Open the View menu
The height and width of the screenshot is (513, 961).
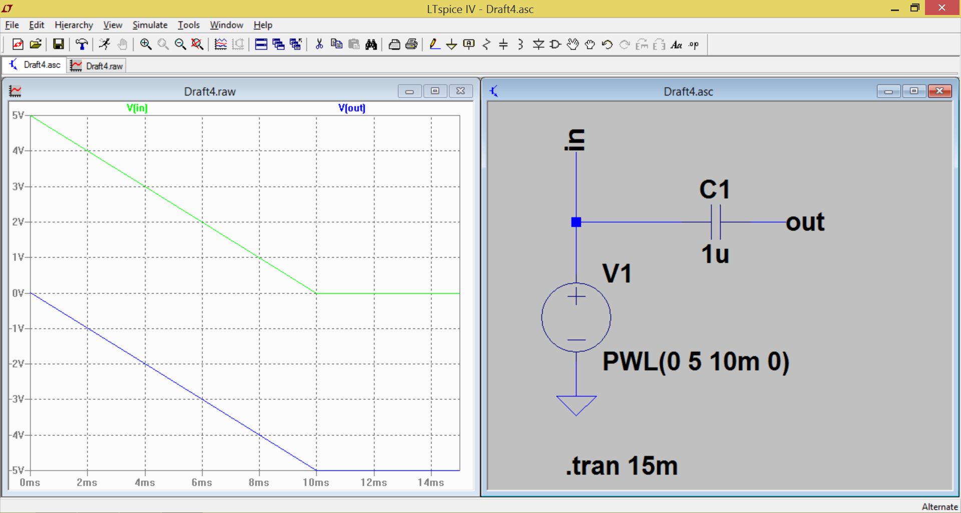pyautogui.click(x=113, y=25)
